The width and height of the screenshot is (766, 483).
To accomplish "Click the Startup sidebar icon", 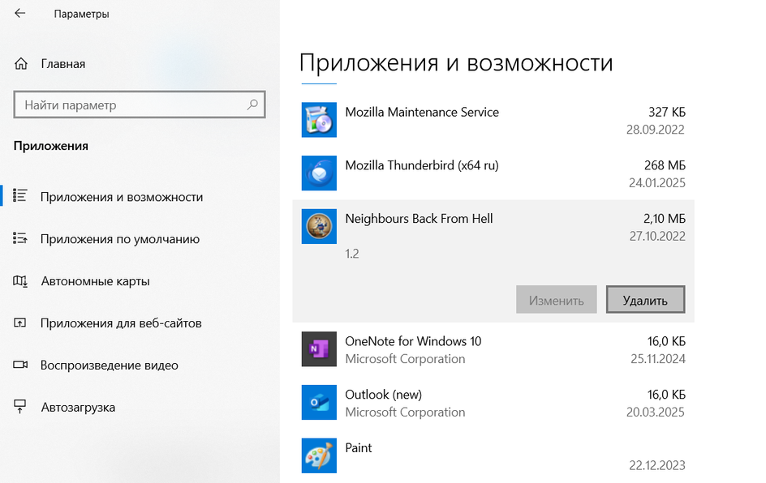I will [x=20, y=406].
